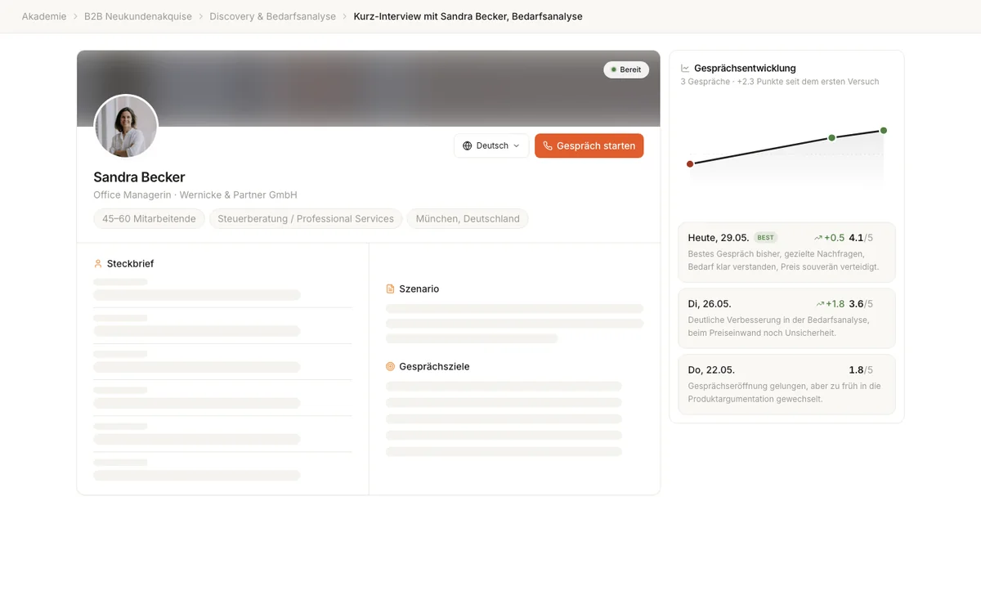Open the Di, 26.05. conversation entry
Screen dimensions: 981x613
click(x=786, y=319)
